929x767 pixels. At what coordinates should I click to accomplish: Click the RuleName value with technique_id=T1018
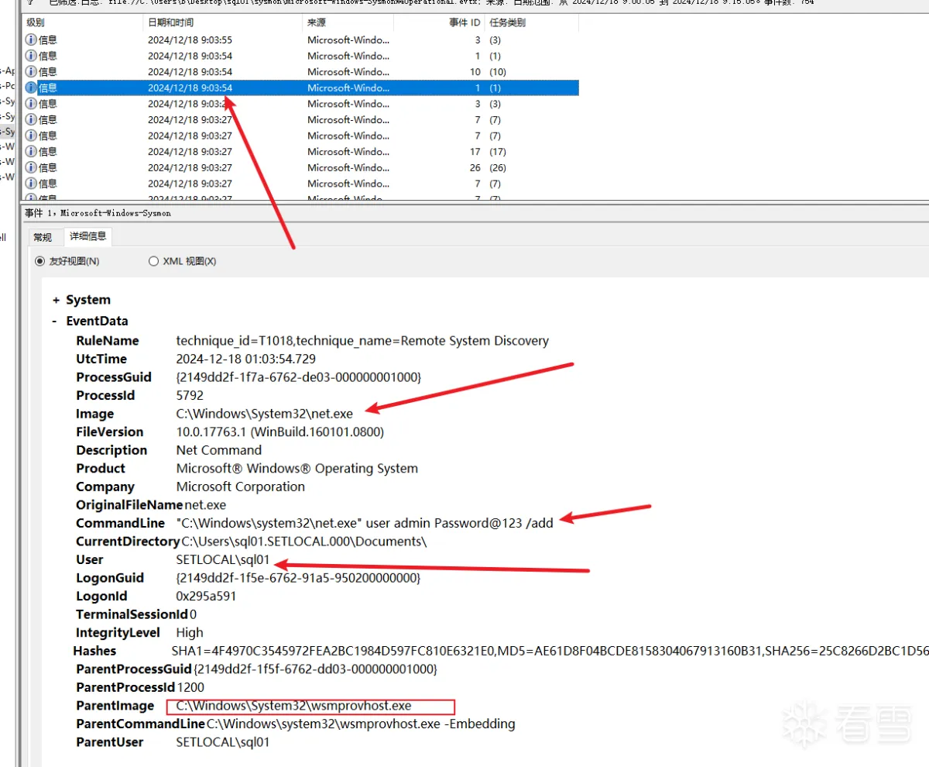coord(362,341)
